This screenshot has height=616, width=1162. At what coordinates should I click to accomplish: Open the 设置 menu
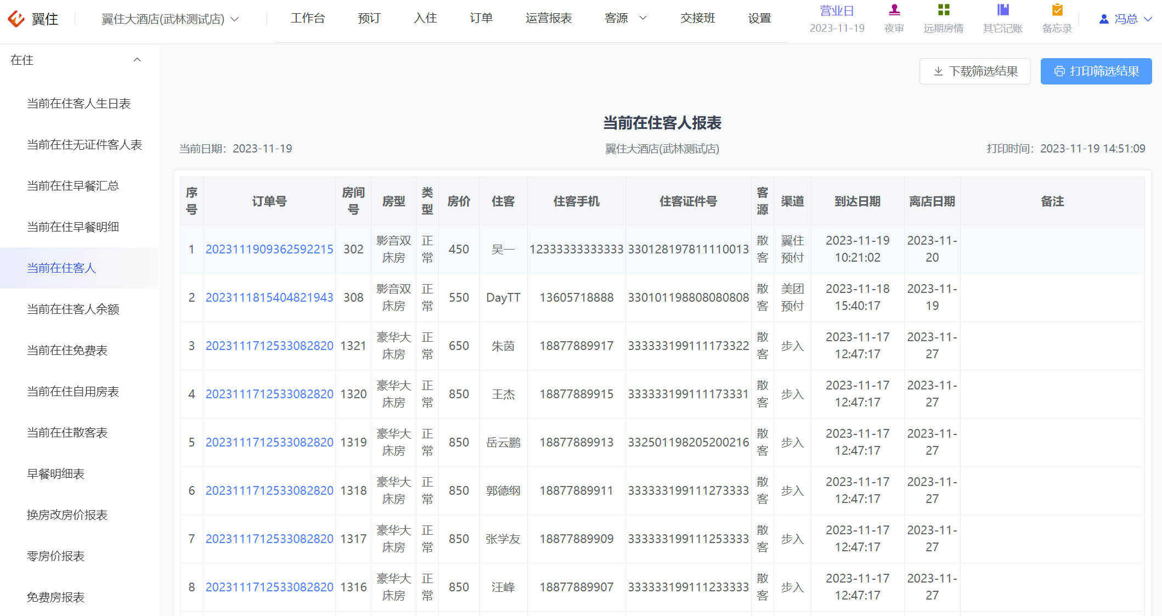pos(759,18)
